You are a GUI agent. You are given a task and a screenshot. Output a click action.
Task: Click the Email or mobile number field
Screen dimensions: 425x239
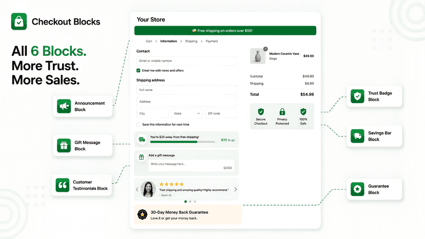[187, 61]
